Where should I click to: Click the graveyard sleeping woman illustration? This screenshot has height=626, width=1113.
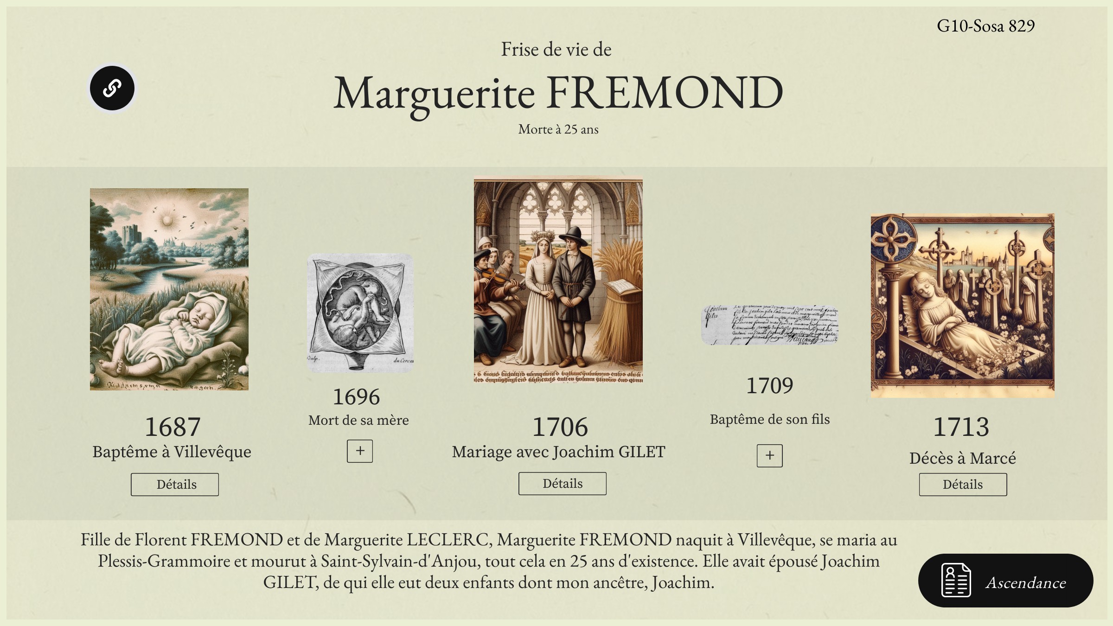[963, 306]
